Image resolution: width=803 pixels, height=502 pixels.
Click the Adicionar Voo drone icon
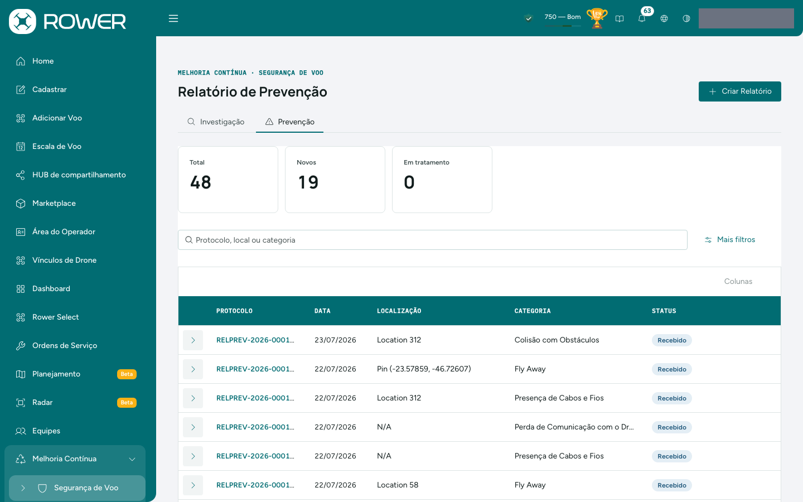point(21,118)
